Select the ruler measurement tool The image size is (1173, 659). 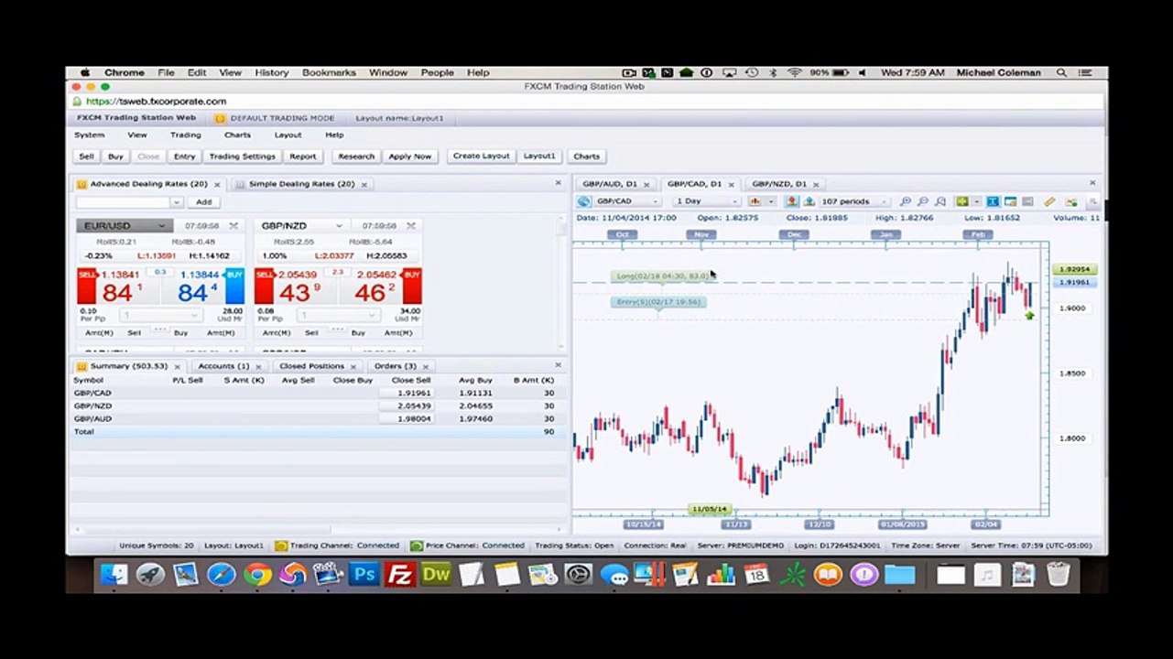1049,201
